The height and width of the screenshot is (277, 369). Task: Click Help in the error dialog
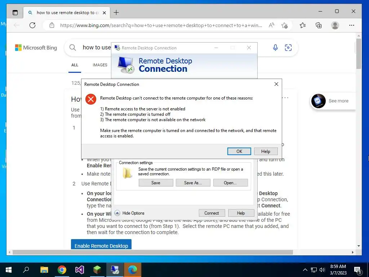[266, 151]
